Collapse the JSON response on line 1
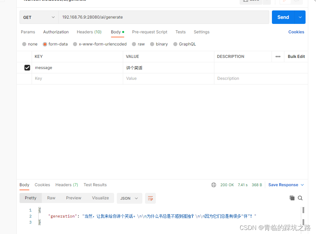Screen dimensions: 316x234 39,210
